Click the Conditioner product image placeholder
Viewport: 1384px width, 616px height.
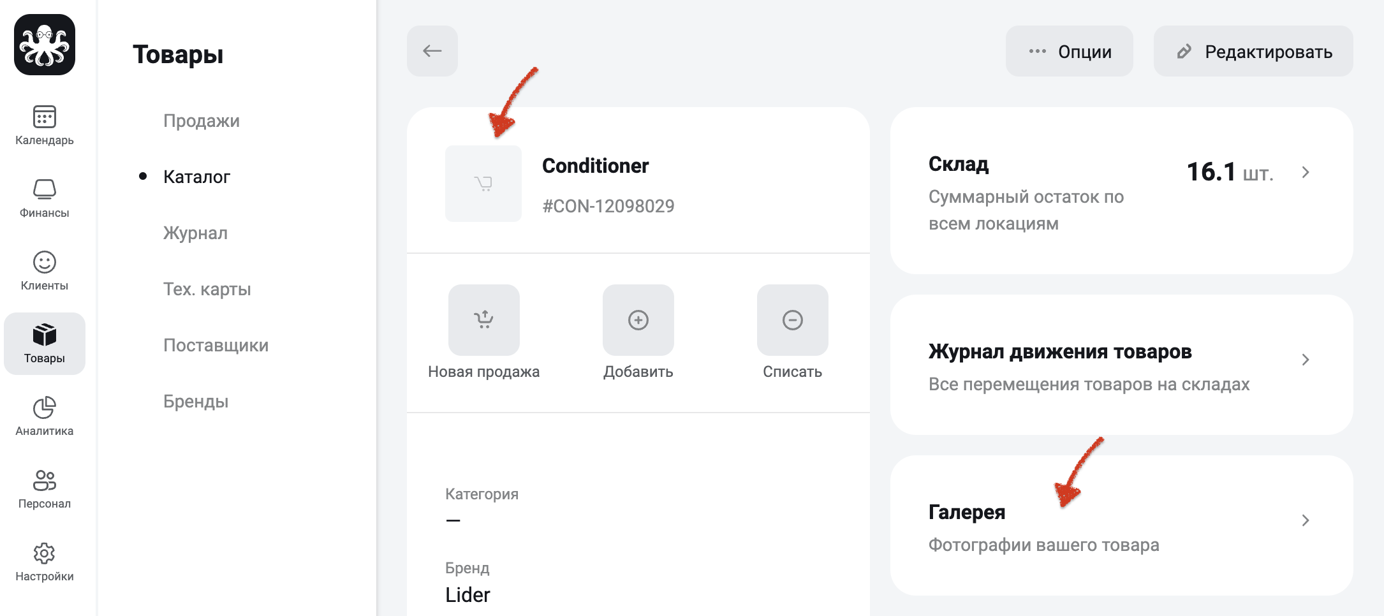click(x=483, y=184)
